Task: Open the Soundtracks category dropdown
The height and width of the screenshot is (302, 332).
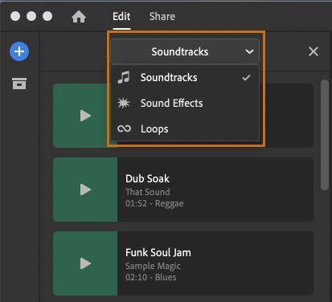Action: (x=185, y=51)
